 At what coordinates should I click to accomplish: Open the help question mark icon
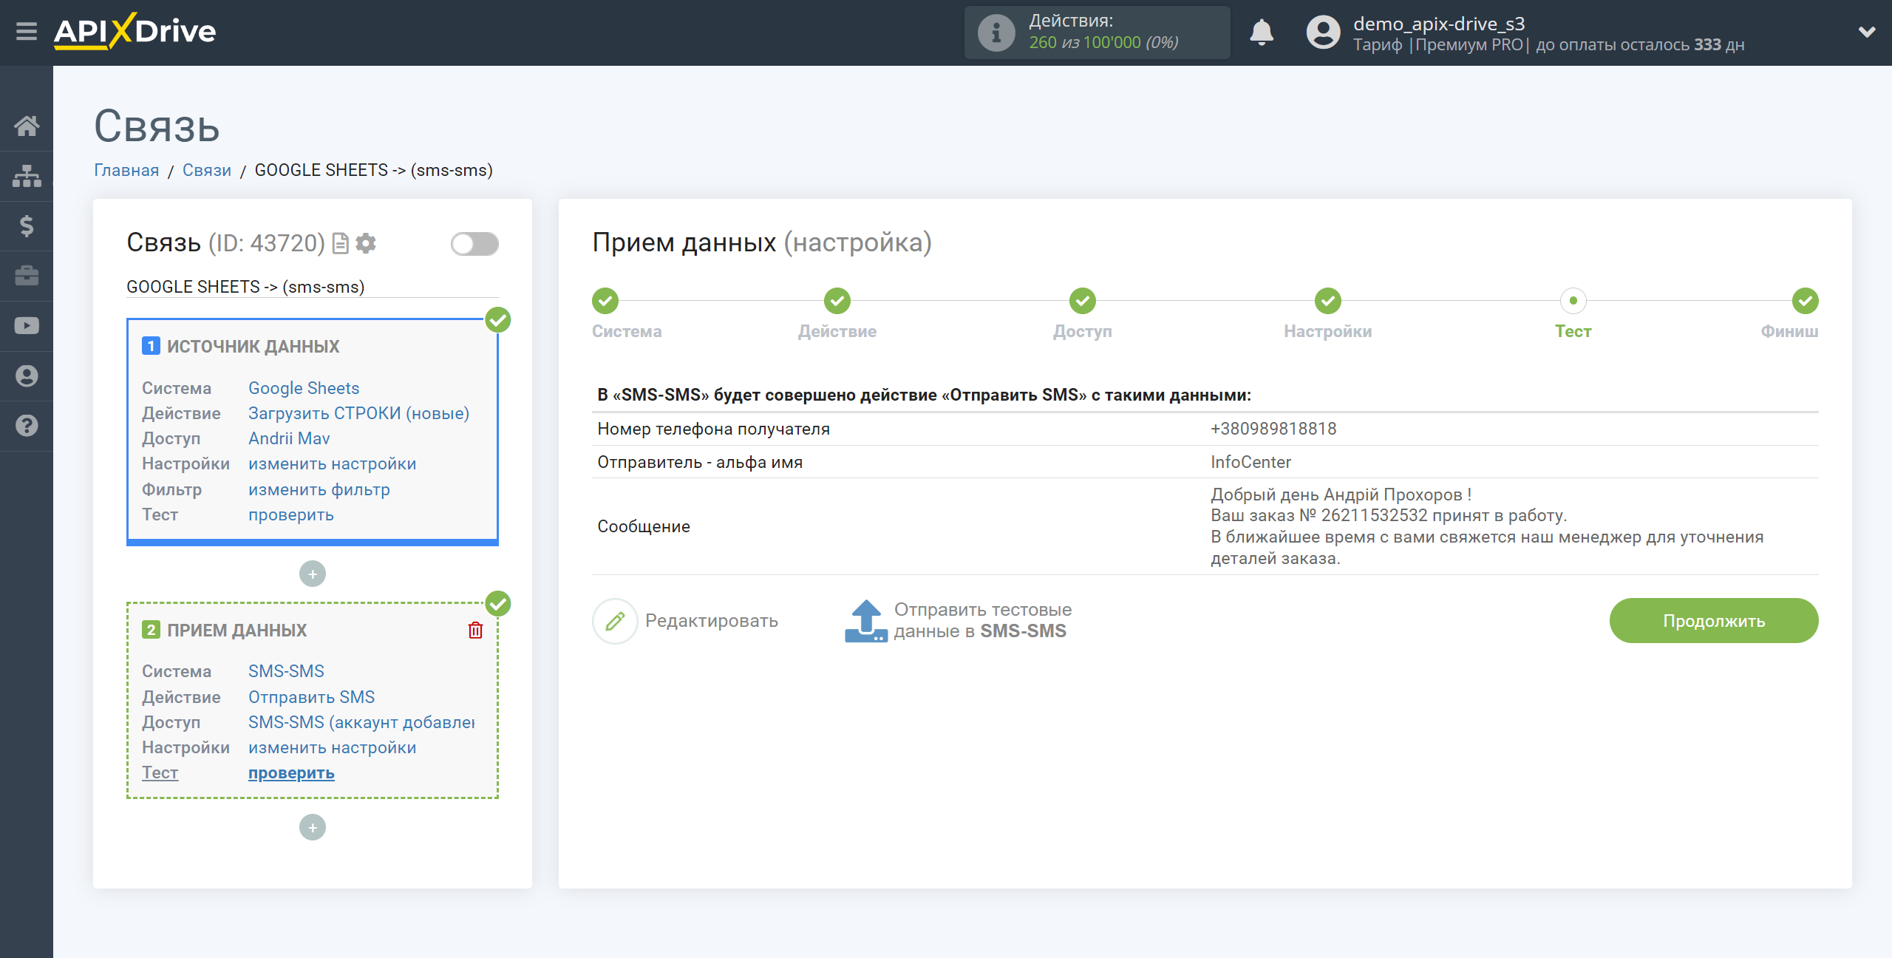click(27, 426)
